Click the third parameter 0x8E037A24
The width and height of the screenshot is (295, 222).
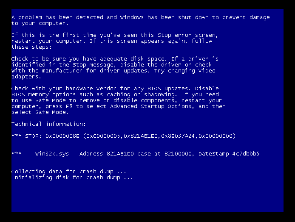pyautogui.click(x=178, y=136)
